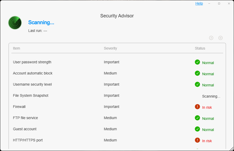Screen dimensions: 234x151
Task: Click the Guest account green checkmark icon
Action: click(x=197, y=129)
